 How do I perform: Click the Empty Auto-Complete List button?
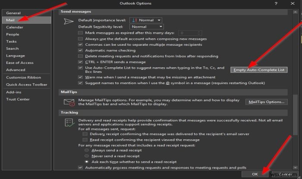point(259,70)
